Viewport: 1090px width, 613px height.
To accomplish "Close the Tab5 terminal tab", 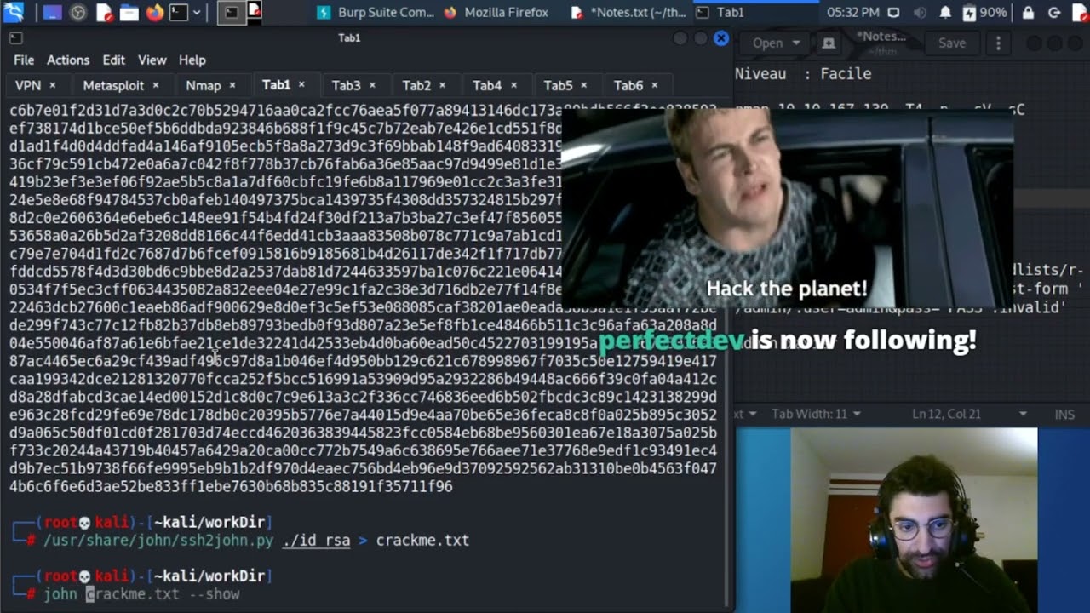I will click(584, 85).
